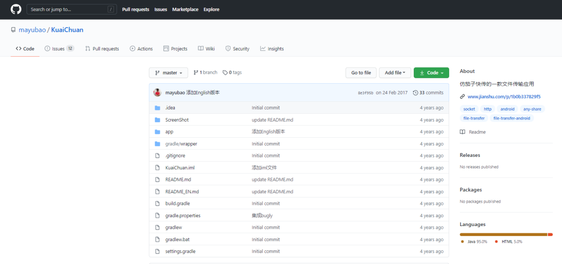The height and width of the screenshot is (264, 562).
Task: Click the android topic tag
Action: point(507,109)
